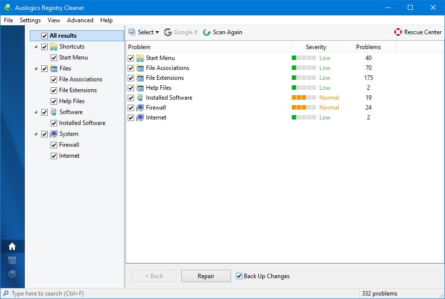Click Start Menu folder icon in results

pos(140,58)
